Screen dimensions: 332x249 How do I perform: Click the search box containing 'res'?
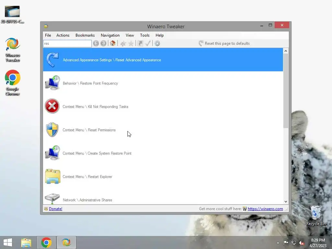67,43
